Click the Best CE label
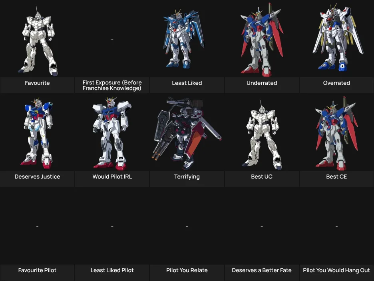Screen dimensions: 374x281 click(336, 177)
